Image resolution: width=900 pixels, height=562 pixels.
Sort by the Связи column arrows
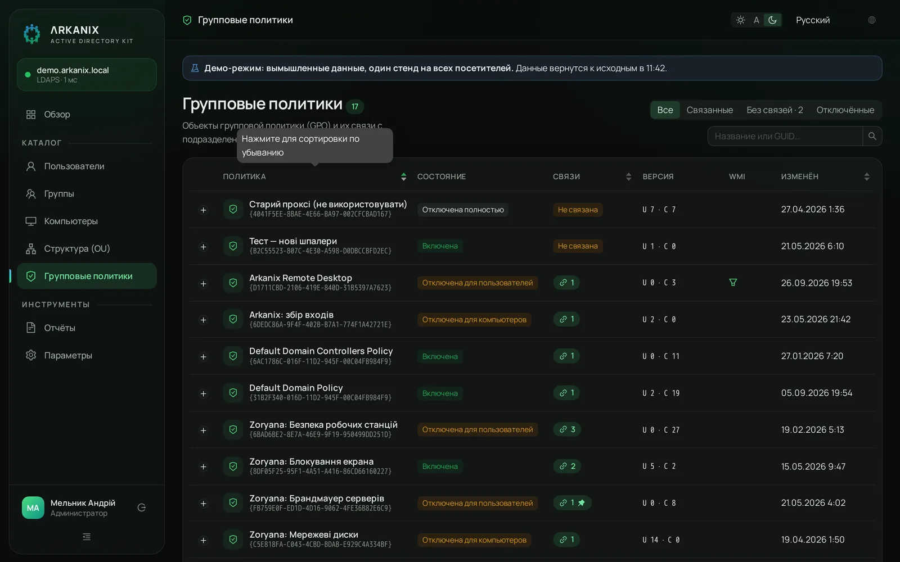628,177
